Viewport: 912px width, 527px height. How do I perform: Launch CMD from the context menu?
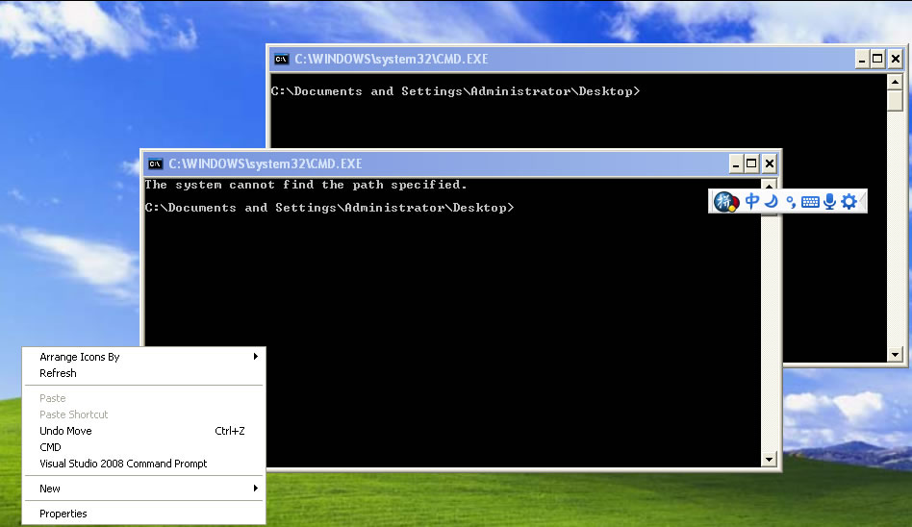[x=143, y=447]
